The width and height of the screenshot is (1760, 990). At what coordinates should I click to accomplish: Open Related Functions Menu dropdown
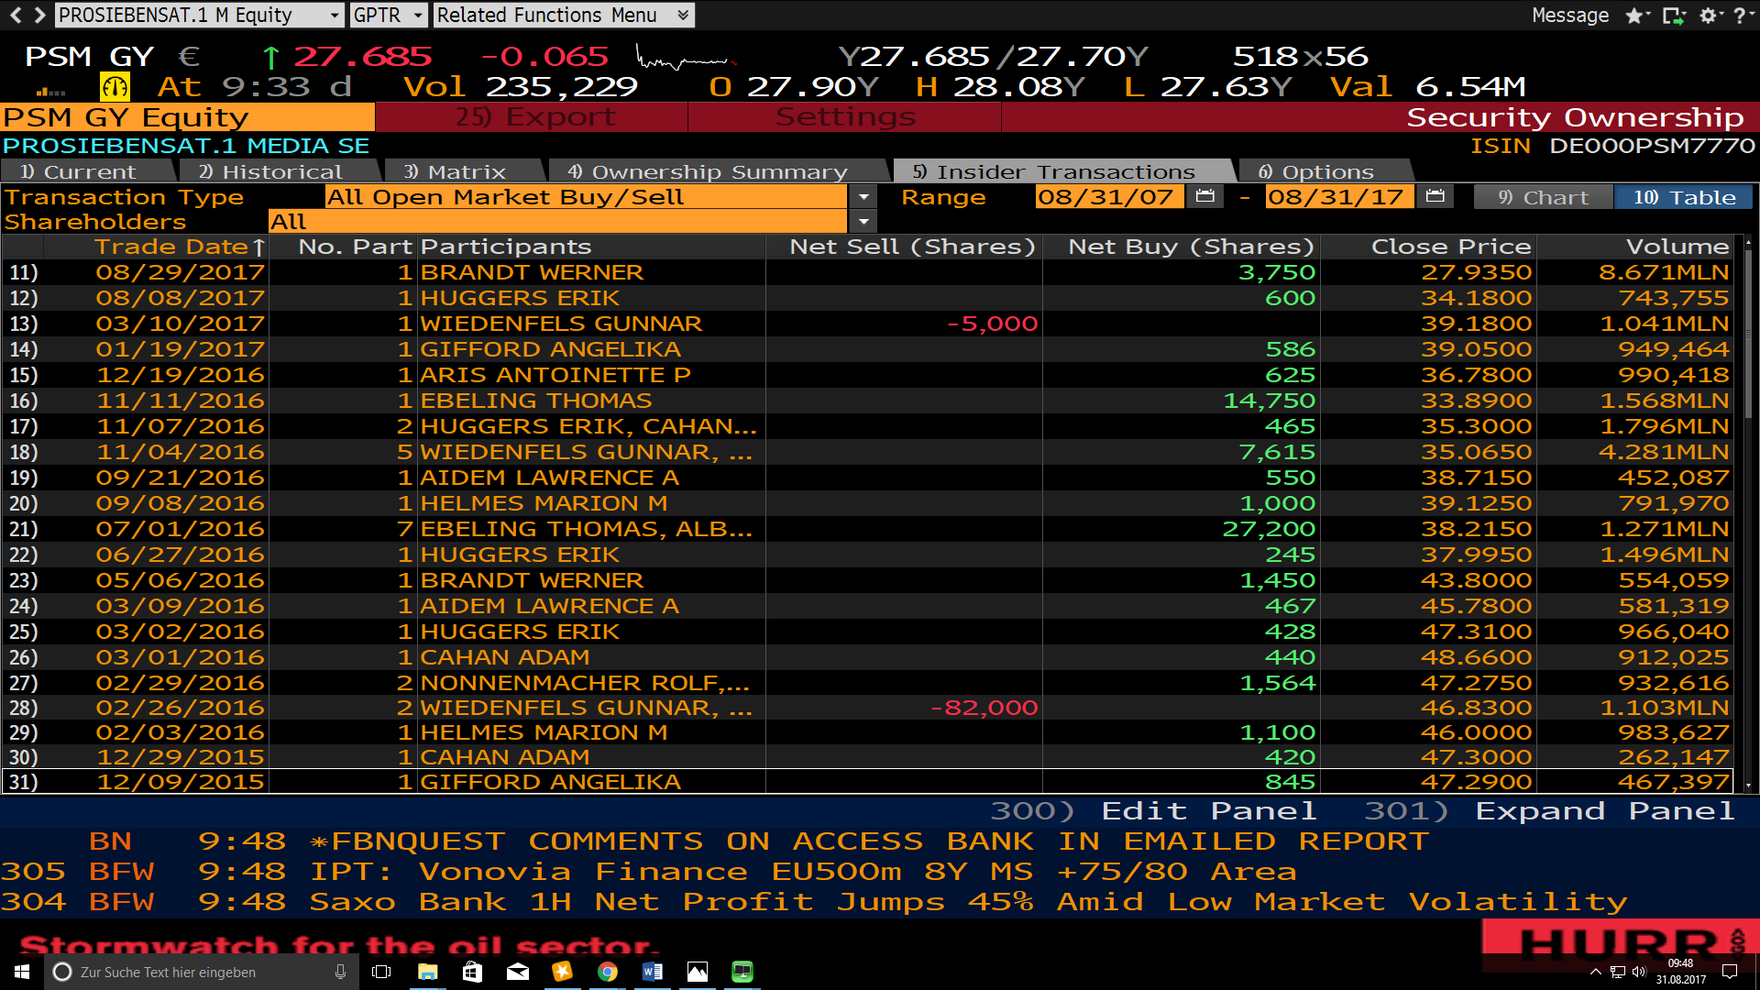563,15
